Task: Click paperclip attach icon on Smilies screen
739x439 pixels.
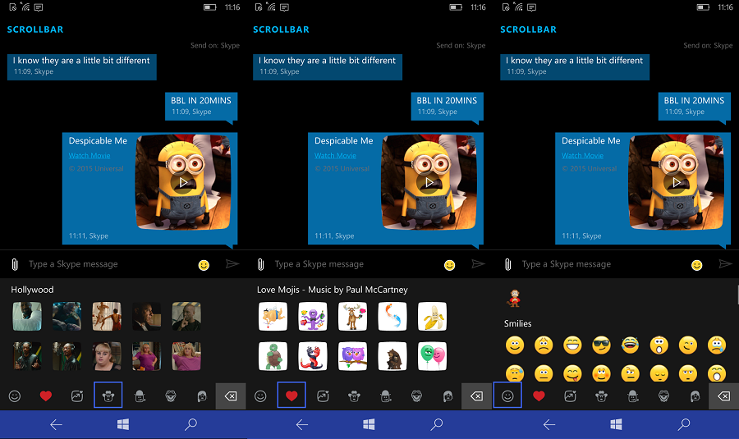Action: (x=508, y=264)
